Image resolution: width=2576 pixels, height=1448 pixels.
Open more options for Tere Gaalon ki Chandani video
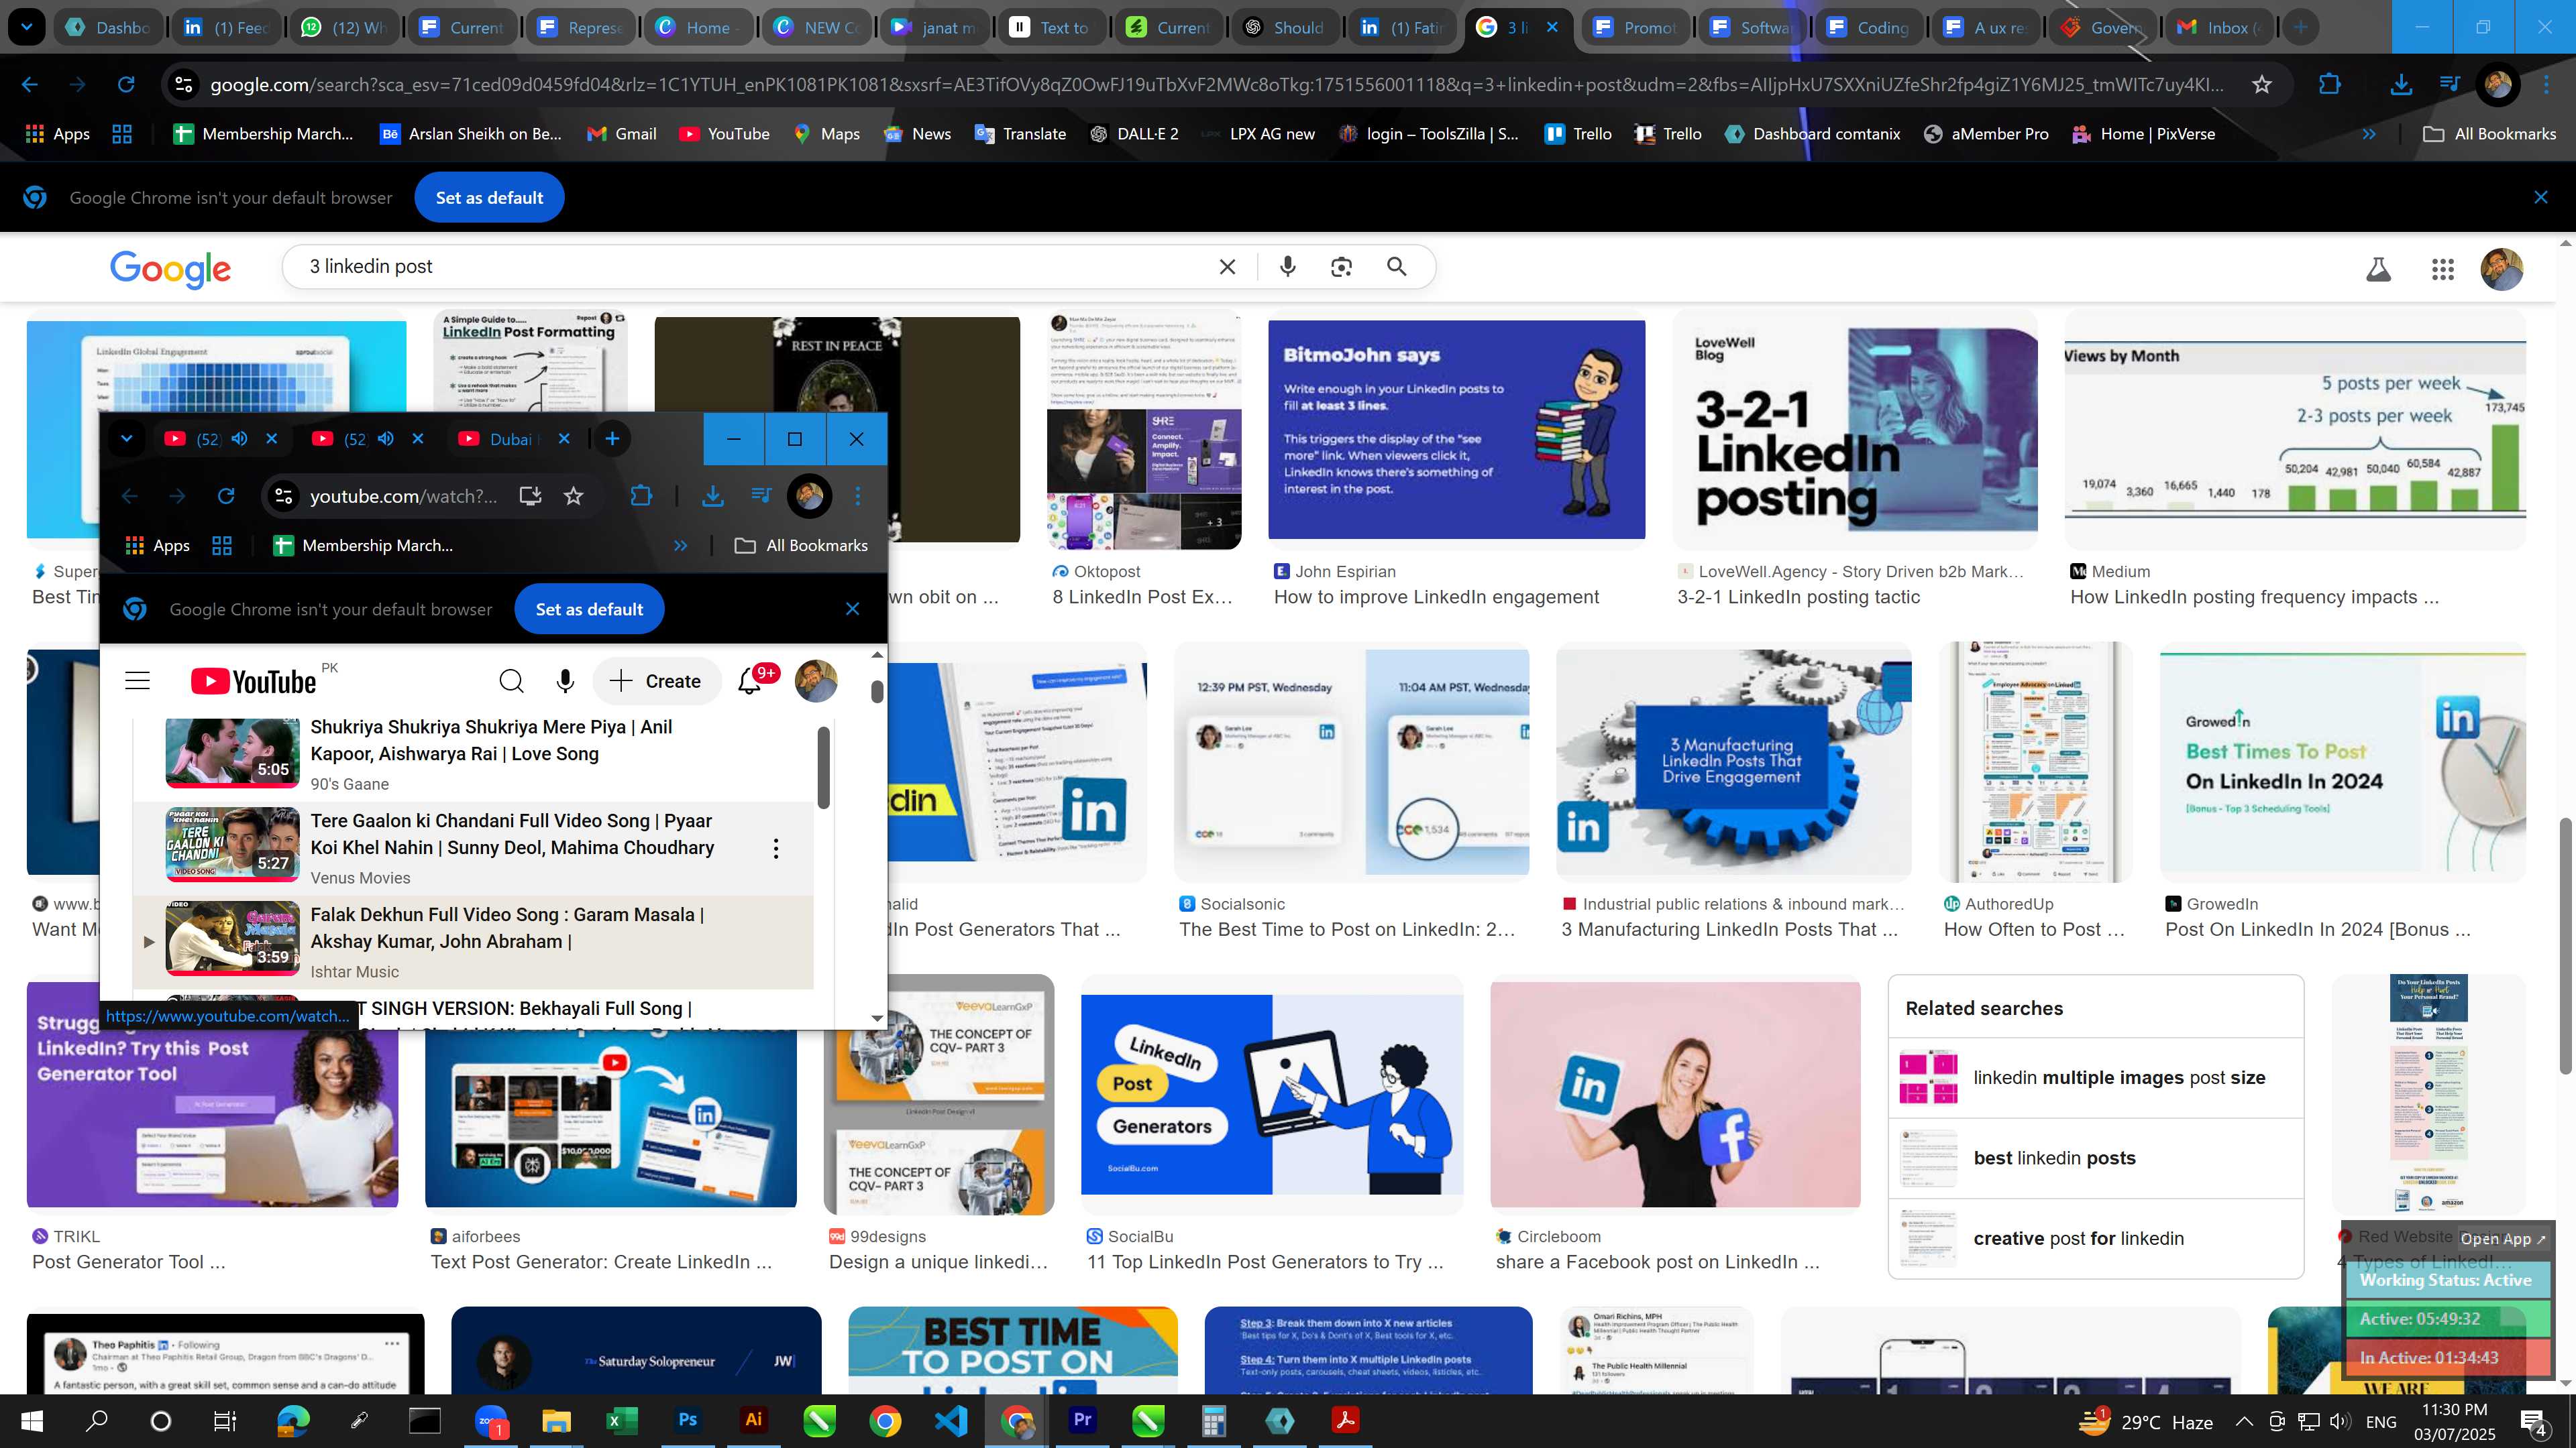775,849
